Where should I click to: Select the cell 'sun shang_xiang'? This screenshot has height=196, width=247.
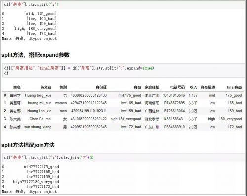(x=38, y=127)
